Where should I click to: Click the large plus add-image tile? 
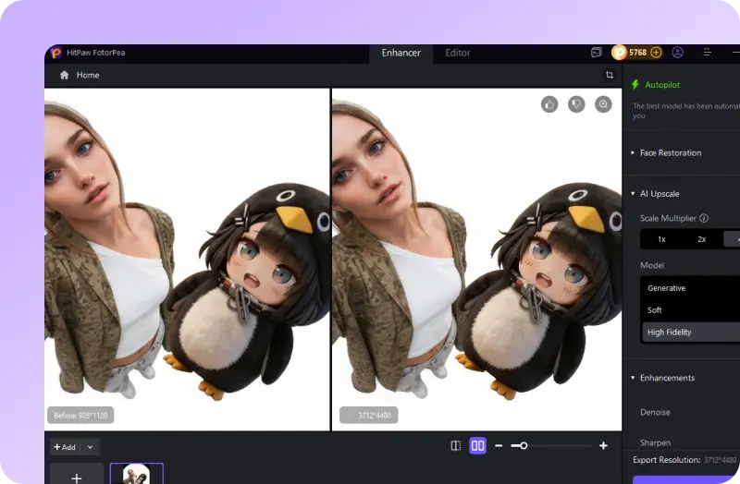(77, 474)
